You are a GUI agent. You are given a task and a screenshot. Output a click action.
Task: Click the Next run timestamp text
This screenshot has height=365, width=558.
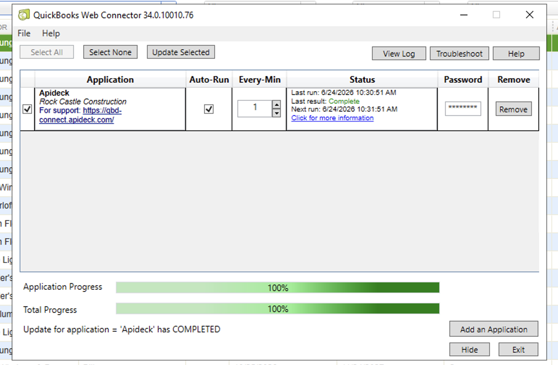[344, 109]
